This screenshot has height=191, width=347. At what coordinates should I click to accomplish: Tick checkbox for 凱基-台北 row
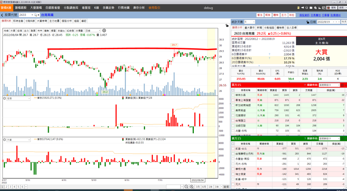[233, 149]
